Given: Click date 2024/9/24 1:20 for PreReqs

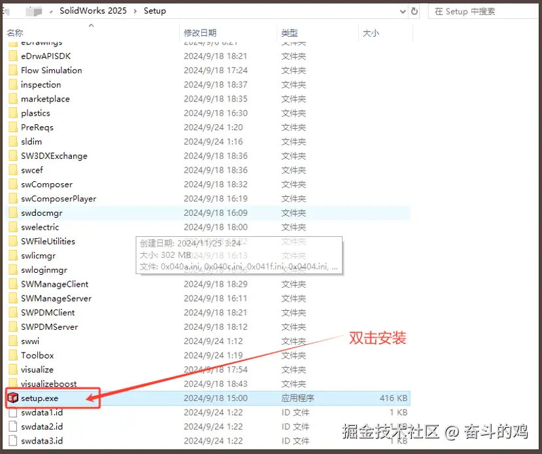Looking at the screenshot, I should coord(213,128).
